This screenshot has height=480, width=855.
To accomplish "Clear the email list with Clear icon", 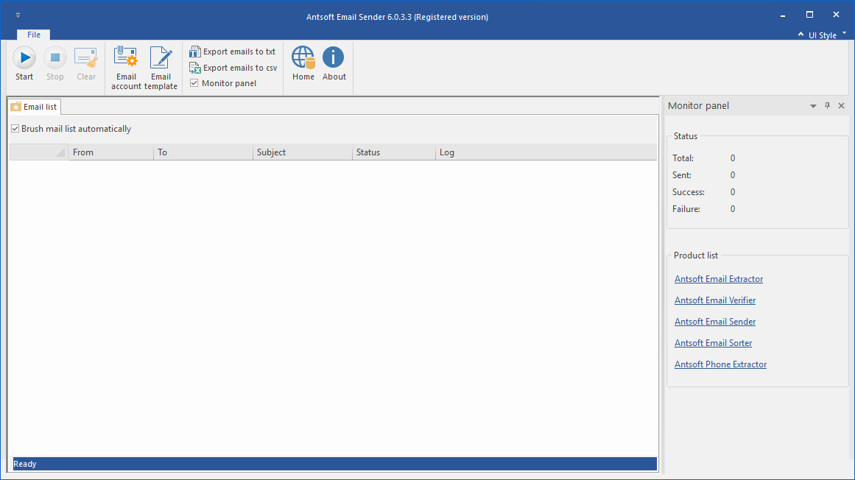I will click(x=85, y=64).
